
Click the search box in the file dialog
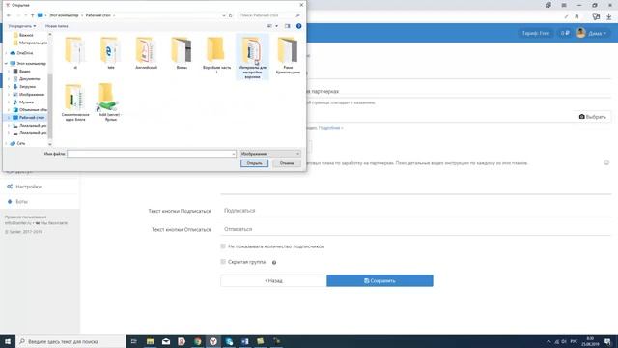tap(269, 15)
